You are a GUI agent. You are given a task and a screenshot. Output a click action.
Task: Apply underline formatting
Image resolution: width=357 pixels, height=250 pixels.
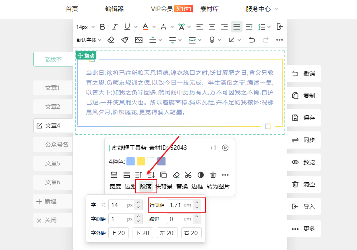127,27
